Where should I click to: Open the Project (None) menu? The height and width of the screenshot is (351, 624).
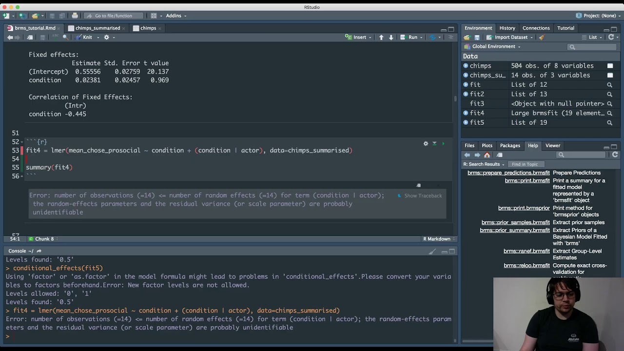tap(599, 16)
